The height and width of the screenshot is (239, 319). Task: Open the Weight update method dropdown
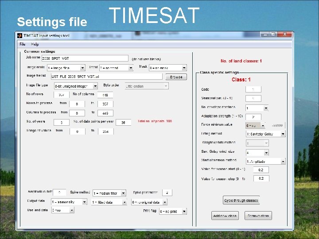(257, 143)
